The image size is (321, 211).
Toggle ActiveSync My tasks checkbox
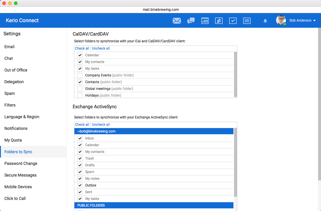tap(80, 199)
